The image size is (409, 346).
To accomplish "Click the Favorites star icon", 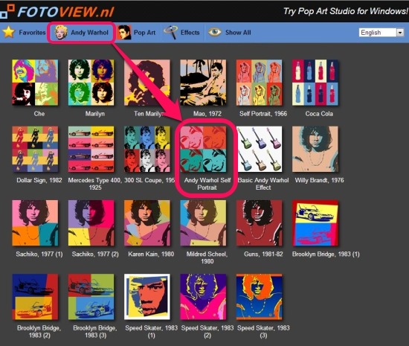I will click(x=9, y=32).
